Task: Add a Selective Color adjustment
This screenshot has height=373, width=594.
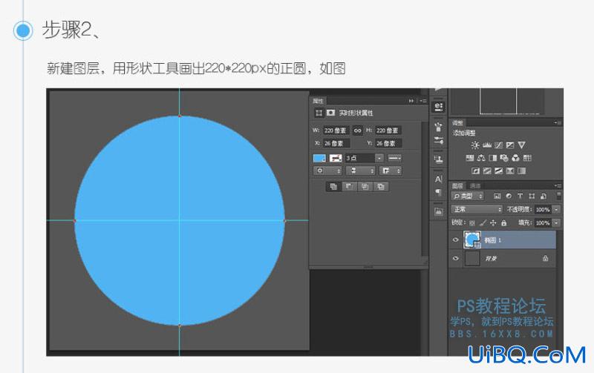Action: pos(510,171)
